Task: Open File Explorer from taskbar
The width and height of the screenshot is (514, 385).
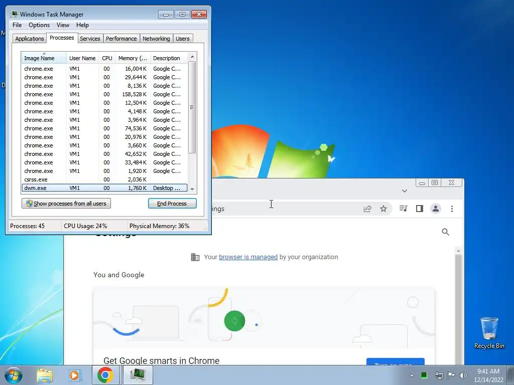Action: click(x=45, y=375)
